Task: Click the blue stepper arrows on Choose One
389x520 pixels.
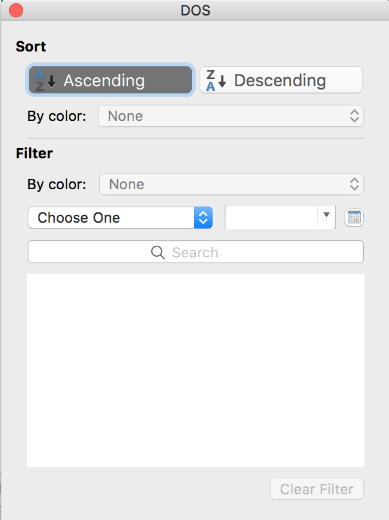Action: coord(203,218)
